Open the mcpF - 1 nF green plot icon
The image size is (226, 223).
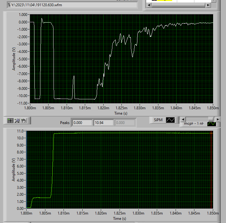[x=211, y=124]
